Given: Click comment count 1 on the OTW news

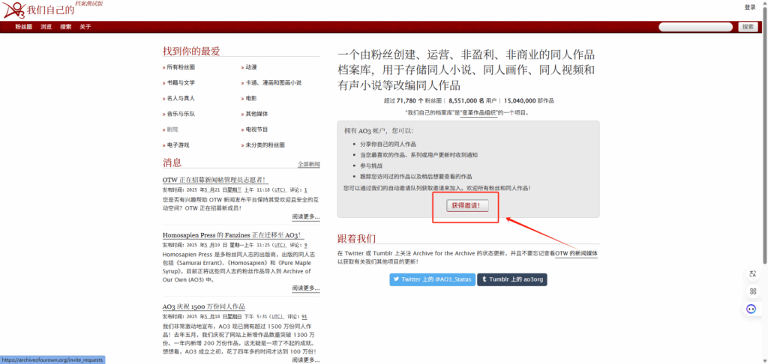Looking at the screenshot, I should click(x=306, y=189).
